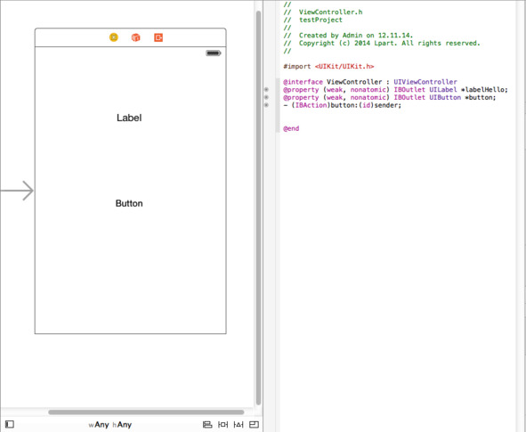The height and width of the screenshot is (432, 526).
Task: Click the storyboard entry point arrow
Action: [x=17, y=191]
